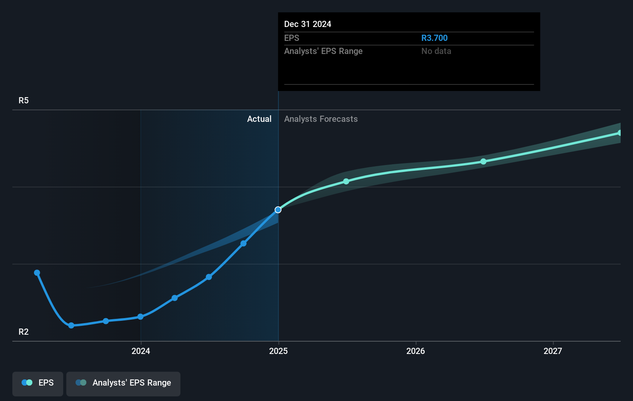Select the first 2025 forecast data point
The height and width of the screenshot is (401, 633).
coord(346,181)
